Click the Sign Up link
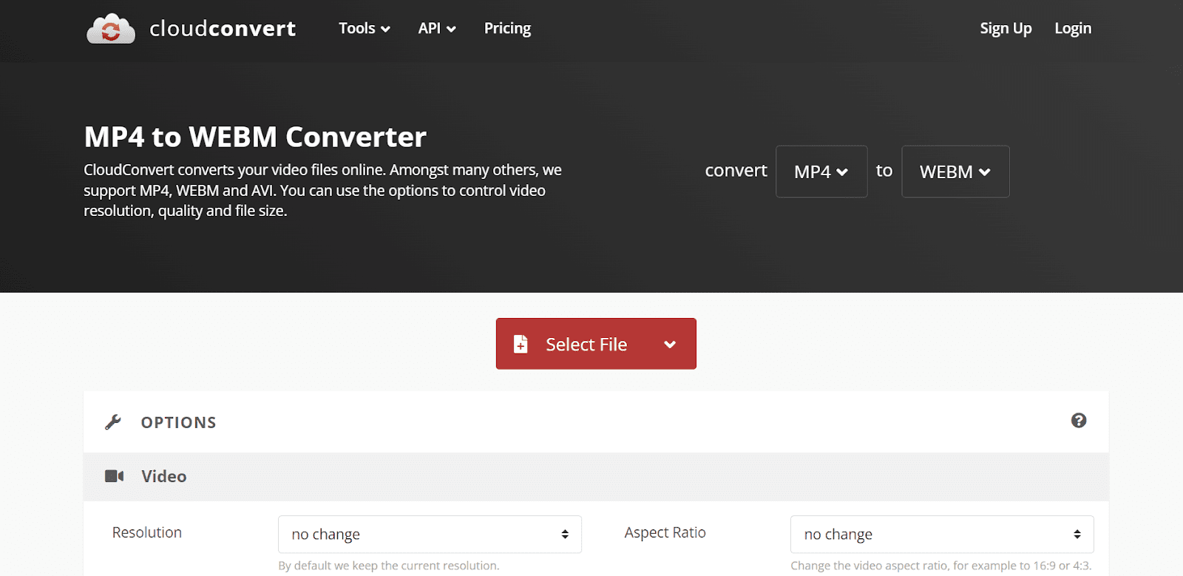The image size is (1183, 576). pyautogui.click(x=1006, y=28)
